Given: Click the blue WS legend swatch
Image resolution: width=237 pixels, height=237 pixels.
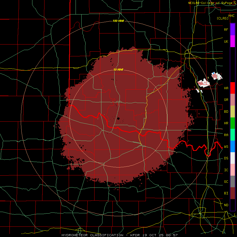Looking at the screenshot, I should [233, 146].
